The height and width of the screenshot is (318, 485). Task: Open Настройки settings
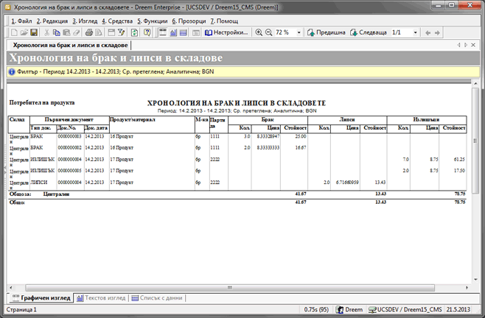click(226, 32)
